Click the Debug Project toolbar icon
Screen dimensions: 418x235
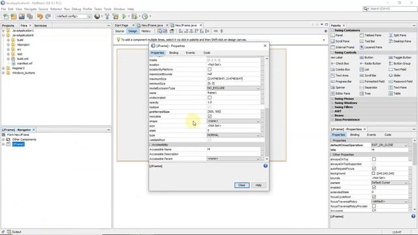[x=134, y=16]
